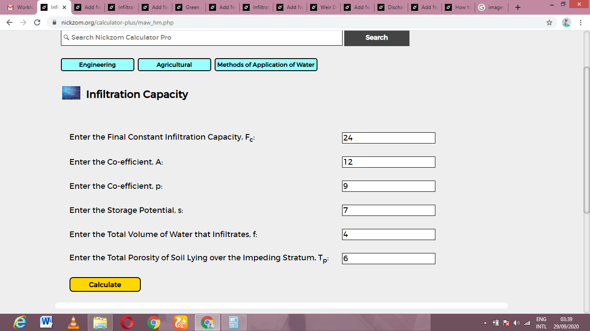Click the label Enter the Storage Potential, s

point(127,210)
